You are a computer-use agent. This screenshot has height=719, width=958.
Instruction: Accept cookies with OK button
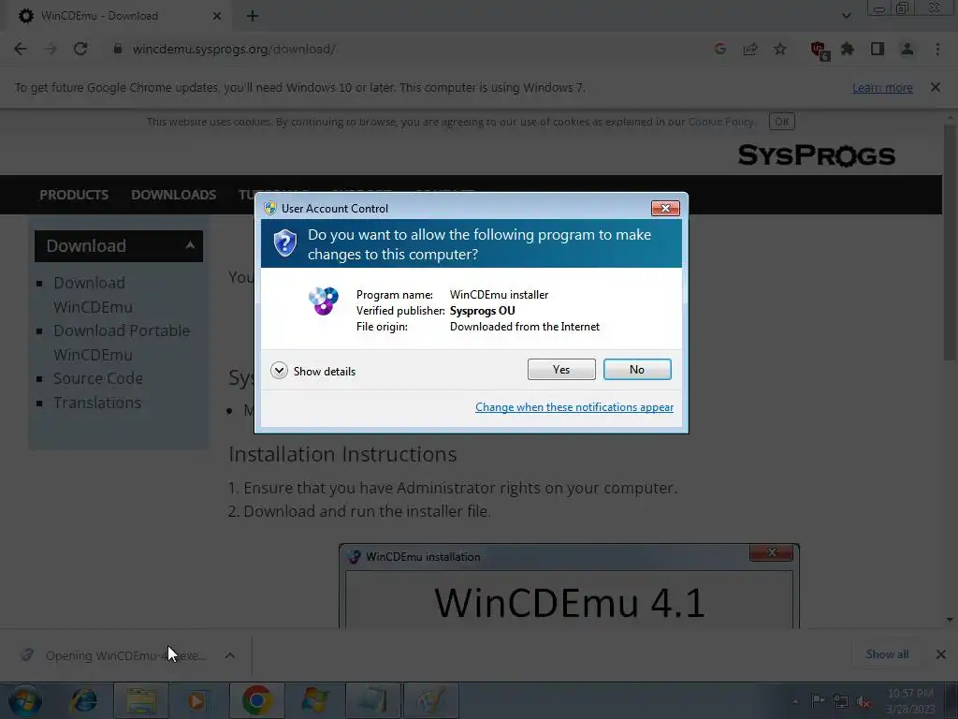781,122
